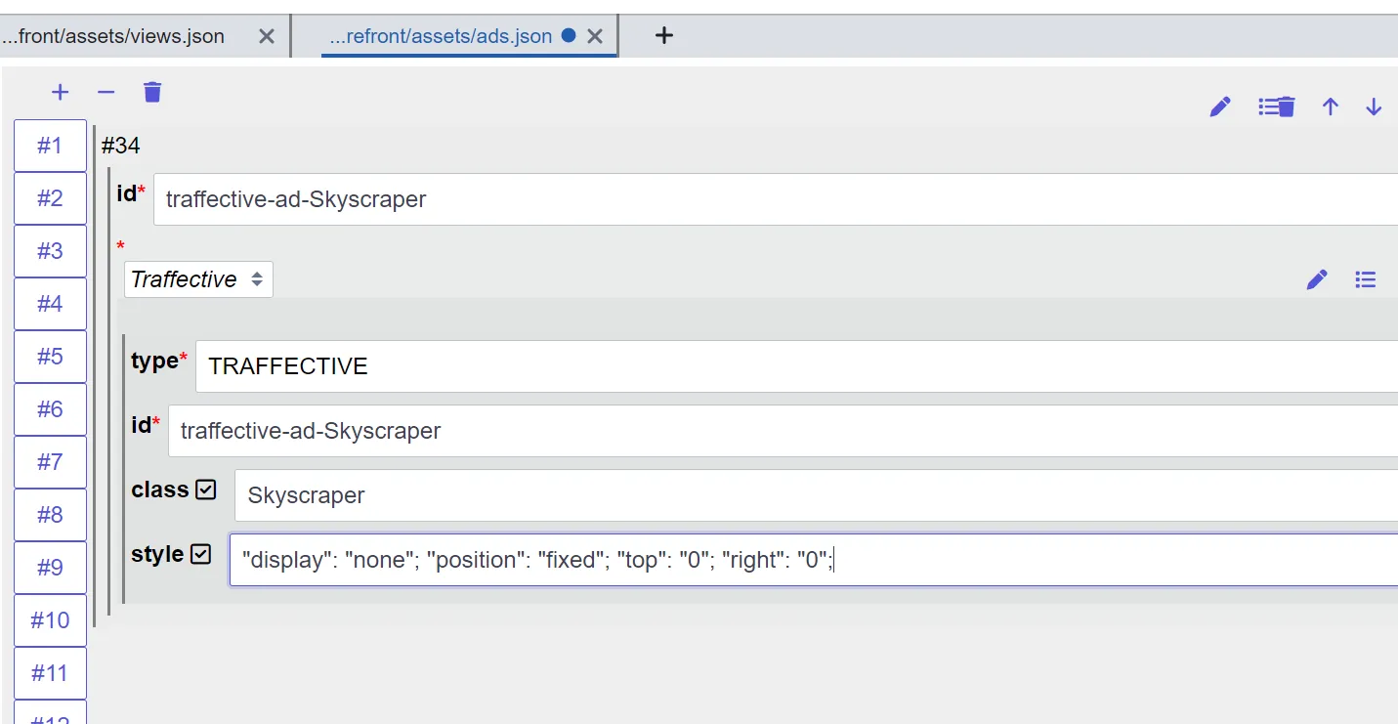Toggle the style property checkbox
The image size is (1398, 724).
pos(200,554)
